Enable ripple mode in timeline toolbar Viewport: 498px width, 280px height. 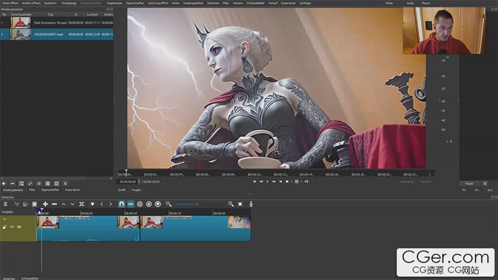coord(140,204)
